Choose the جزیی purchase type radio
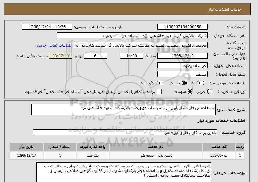The image size is (258, 182). (210, 92)
